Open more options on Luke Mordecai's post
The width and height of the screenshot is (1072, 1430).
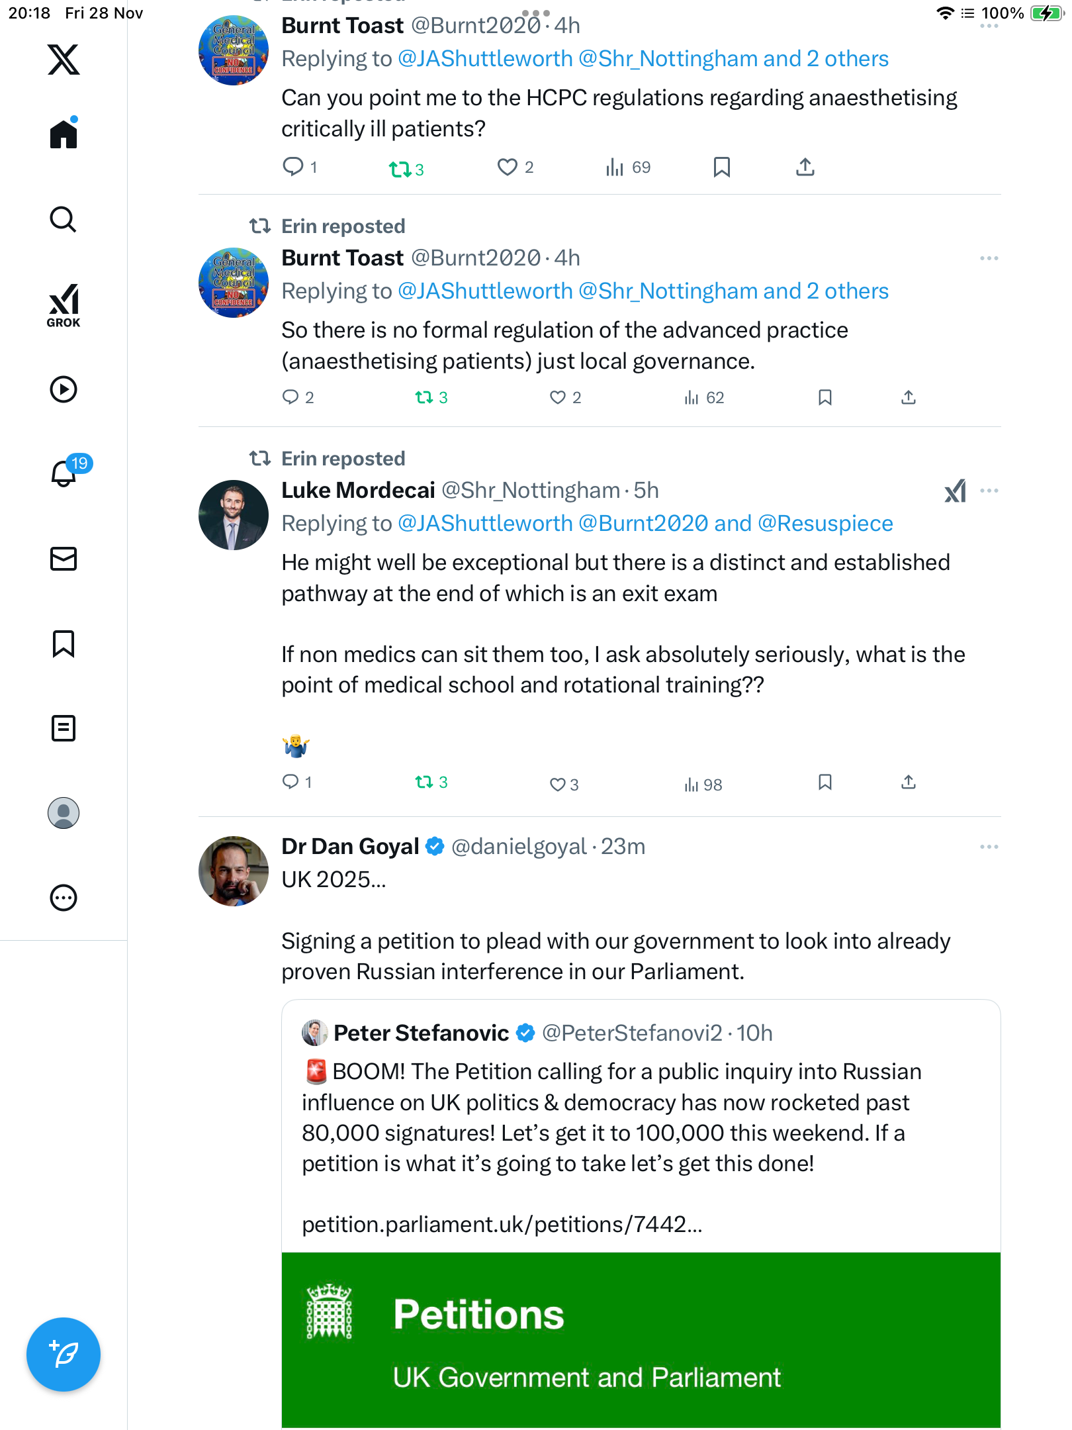click(x=989, y=491)
